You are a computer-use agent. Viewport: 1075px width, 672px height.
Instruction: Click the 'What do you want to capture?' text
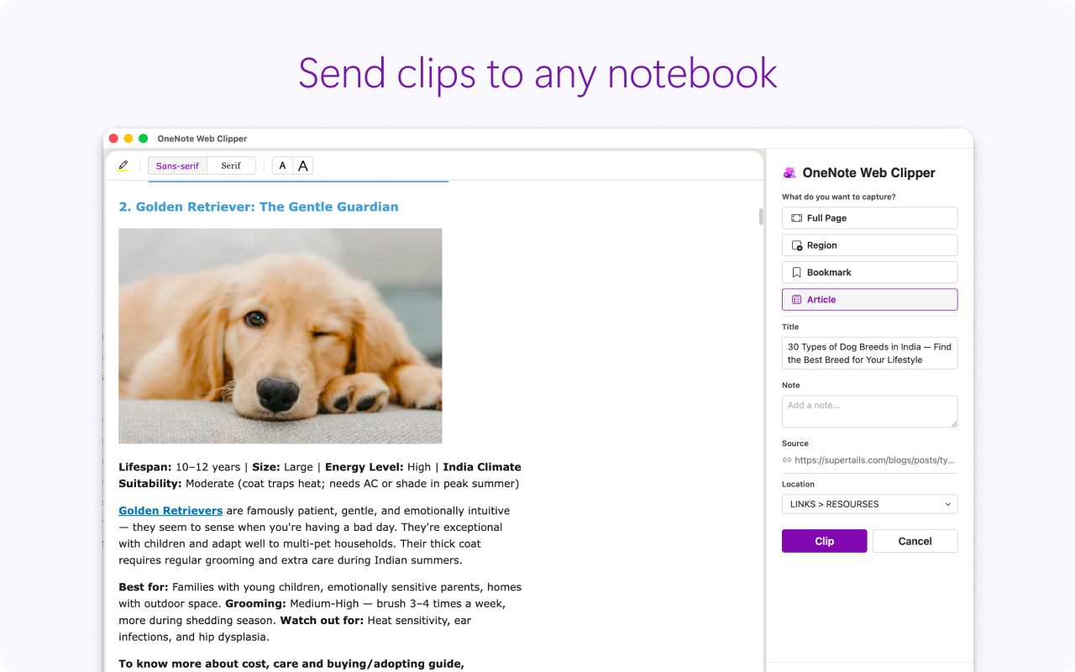838,197
